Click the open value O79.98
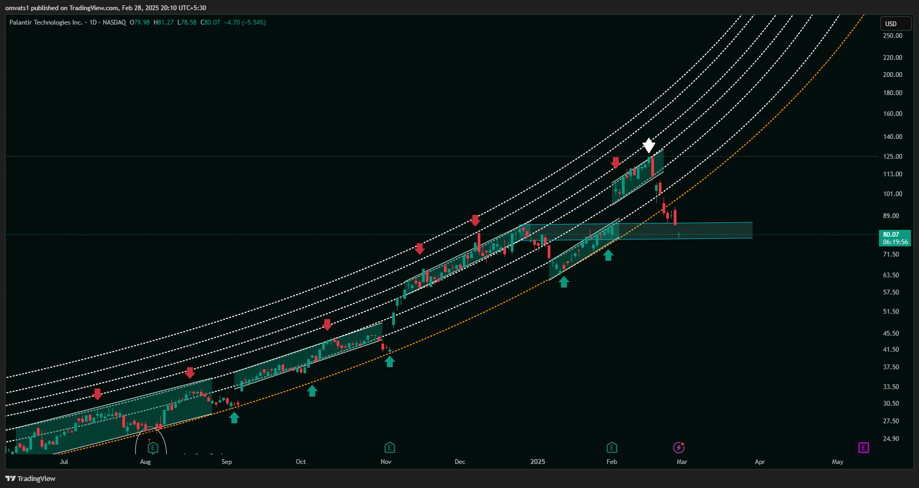919x488 pixels. click(139, 22)
